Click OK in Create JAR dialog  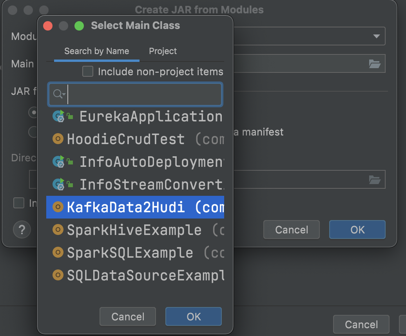357,229
